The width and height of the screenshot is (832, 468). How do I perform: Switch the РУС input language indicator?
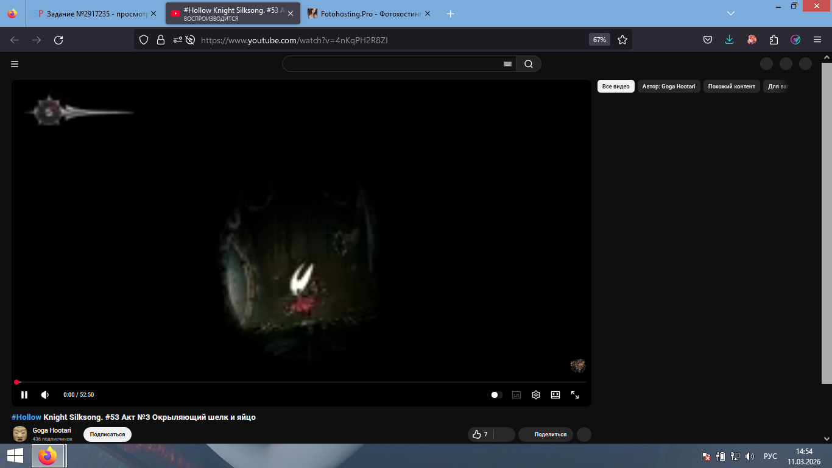[x=770, y=456]
